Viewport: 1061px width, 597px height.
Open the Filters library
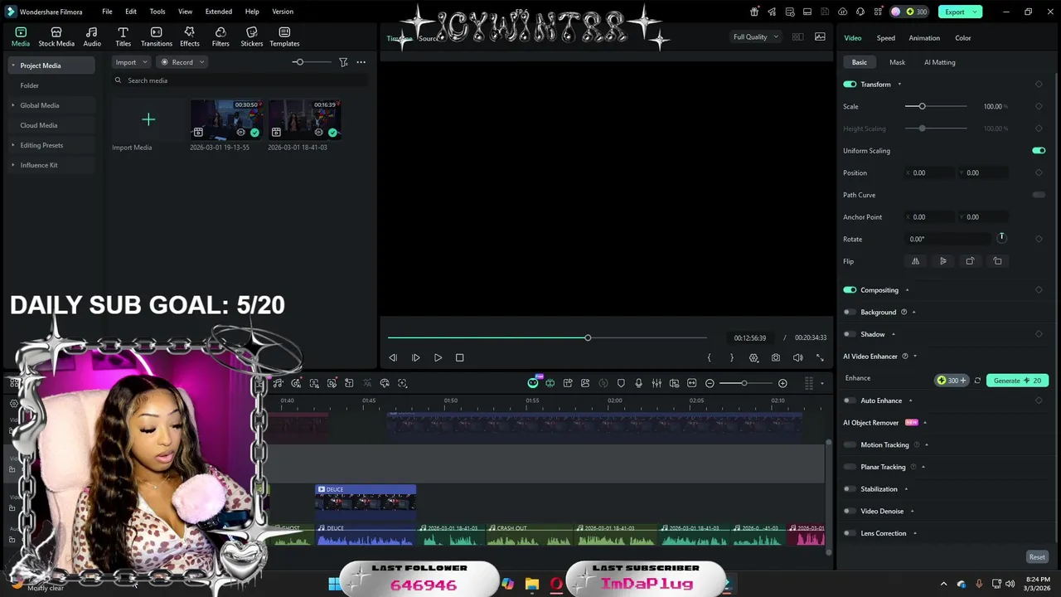point(220,37)
